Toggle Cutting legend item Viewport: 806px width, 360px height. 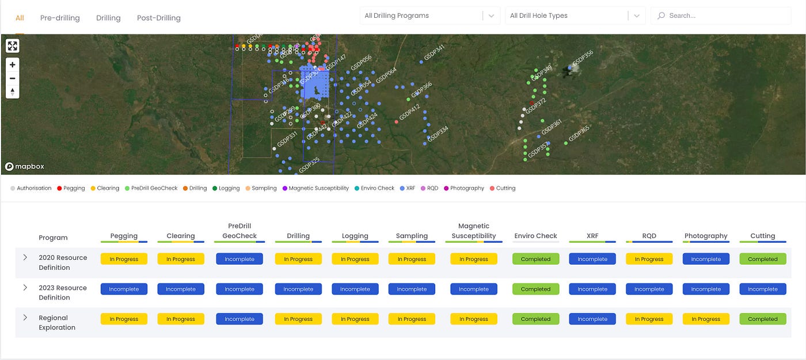coord(503,188)
